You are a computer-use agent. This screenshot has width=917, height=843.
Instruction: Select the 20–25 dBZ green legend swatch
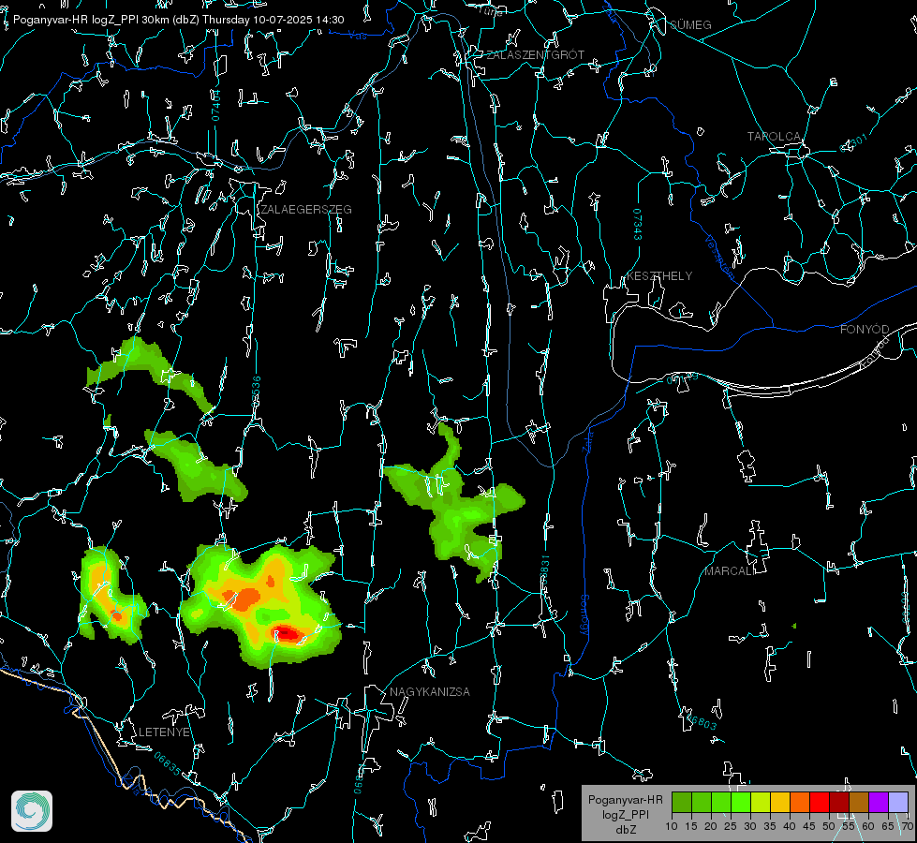click(721, 802)
